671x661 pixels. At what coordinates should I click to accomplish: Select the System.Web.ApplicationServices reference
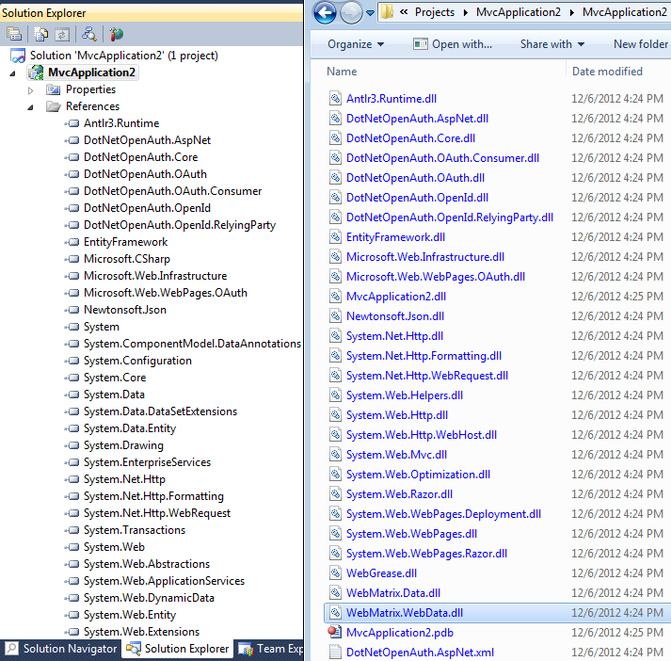164,581
